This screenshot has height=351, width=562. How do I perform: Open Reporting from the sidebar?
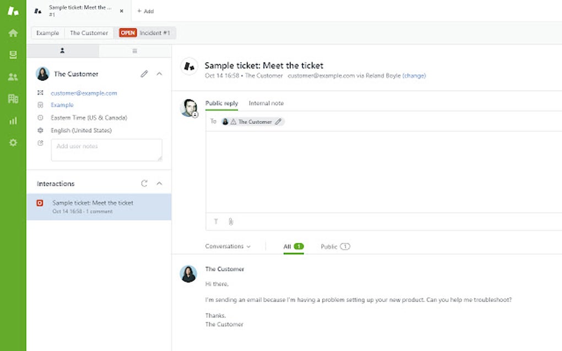[x=13, y=120]
